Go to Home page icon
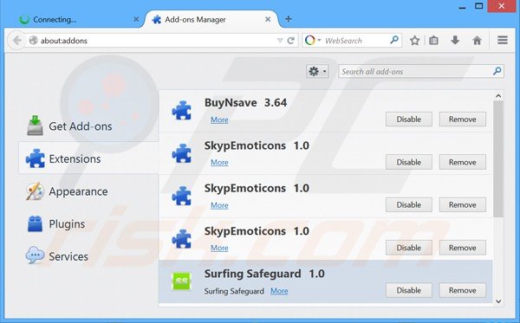 coord(477,41)
